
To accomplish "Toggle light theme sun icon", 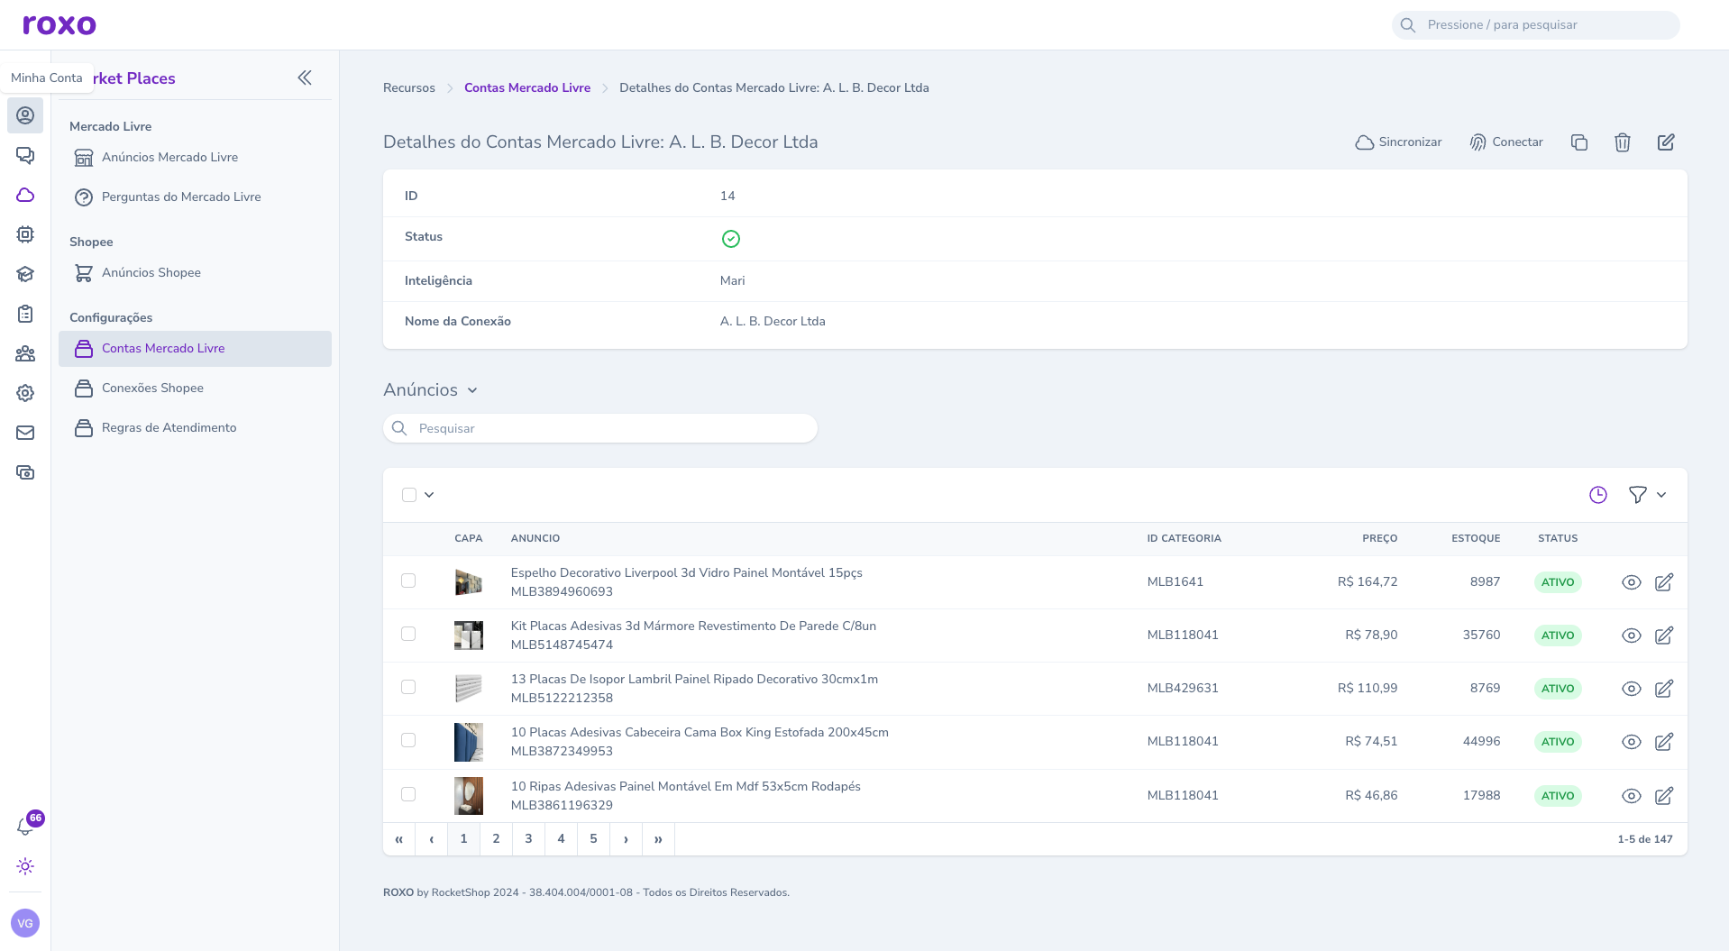I will [x=25, y=866].
